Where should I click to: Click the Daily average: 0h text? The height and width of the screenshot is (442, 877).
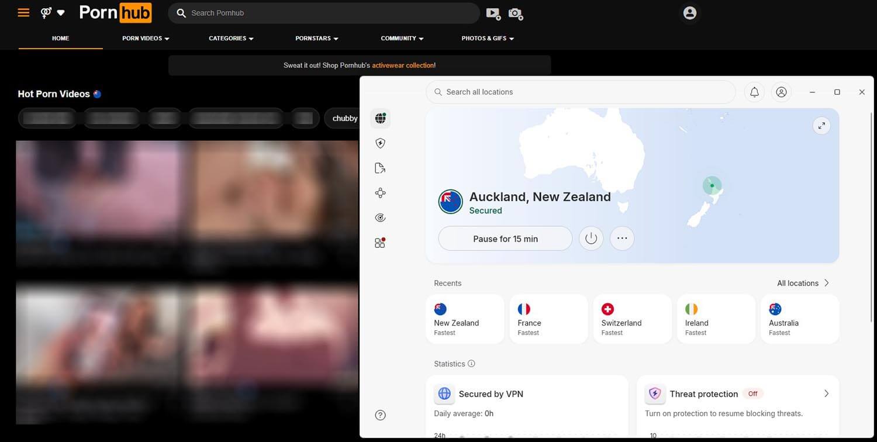pyautogui.click(x=464, y=413)
